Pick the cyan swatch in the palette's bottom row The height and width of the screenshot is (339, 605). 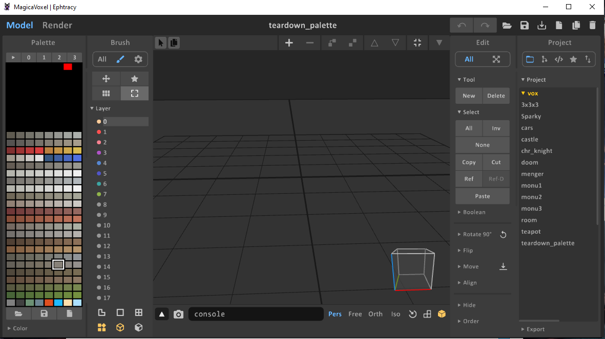tap(58, 303)
